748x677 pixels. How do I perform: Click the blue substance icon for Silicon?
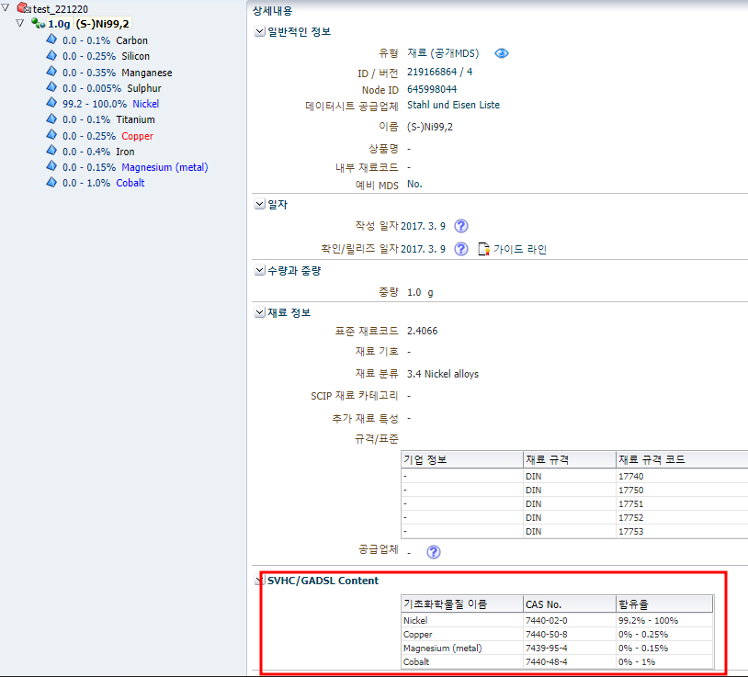click(51, 55)
